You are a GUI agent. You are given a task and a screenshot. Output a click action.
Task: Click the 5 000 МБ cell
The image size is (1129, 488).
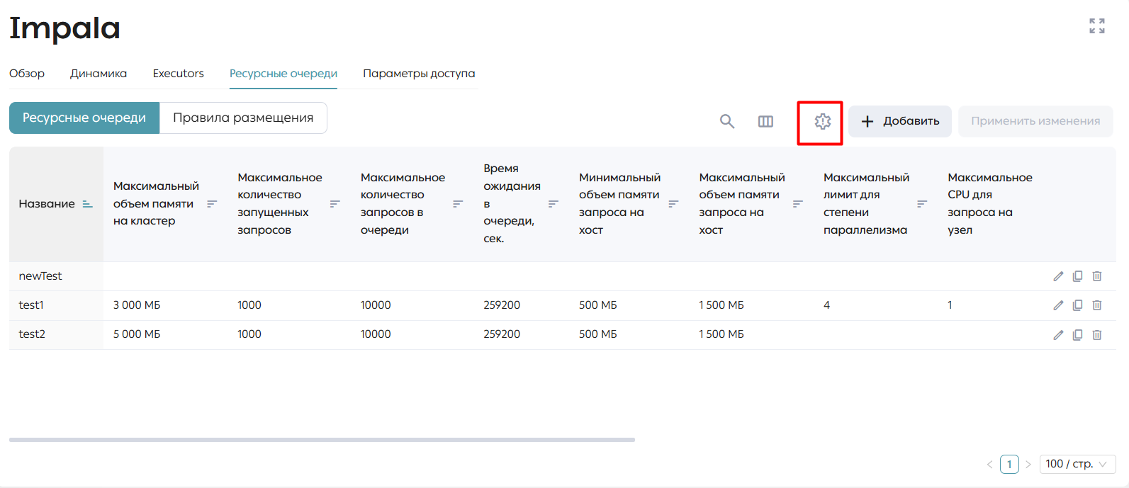point(137,334)
